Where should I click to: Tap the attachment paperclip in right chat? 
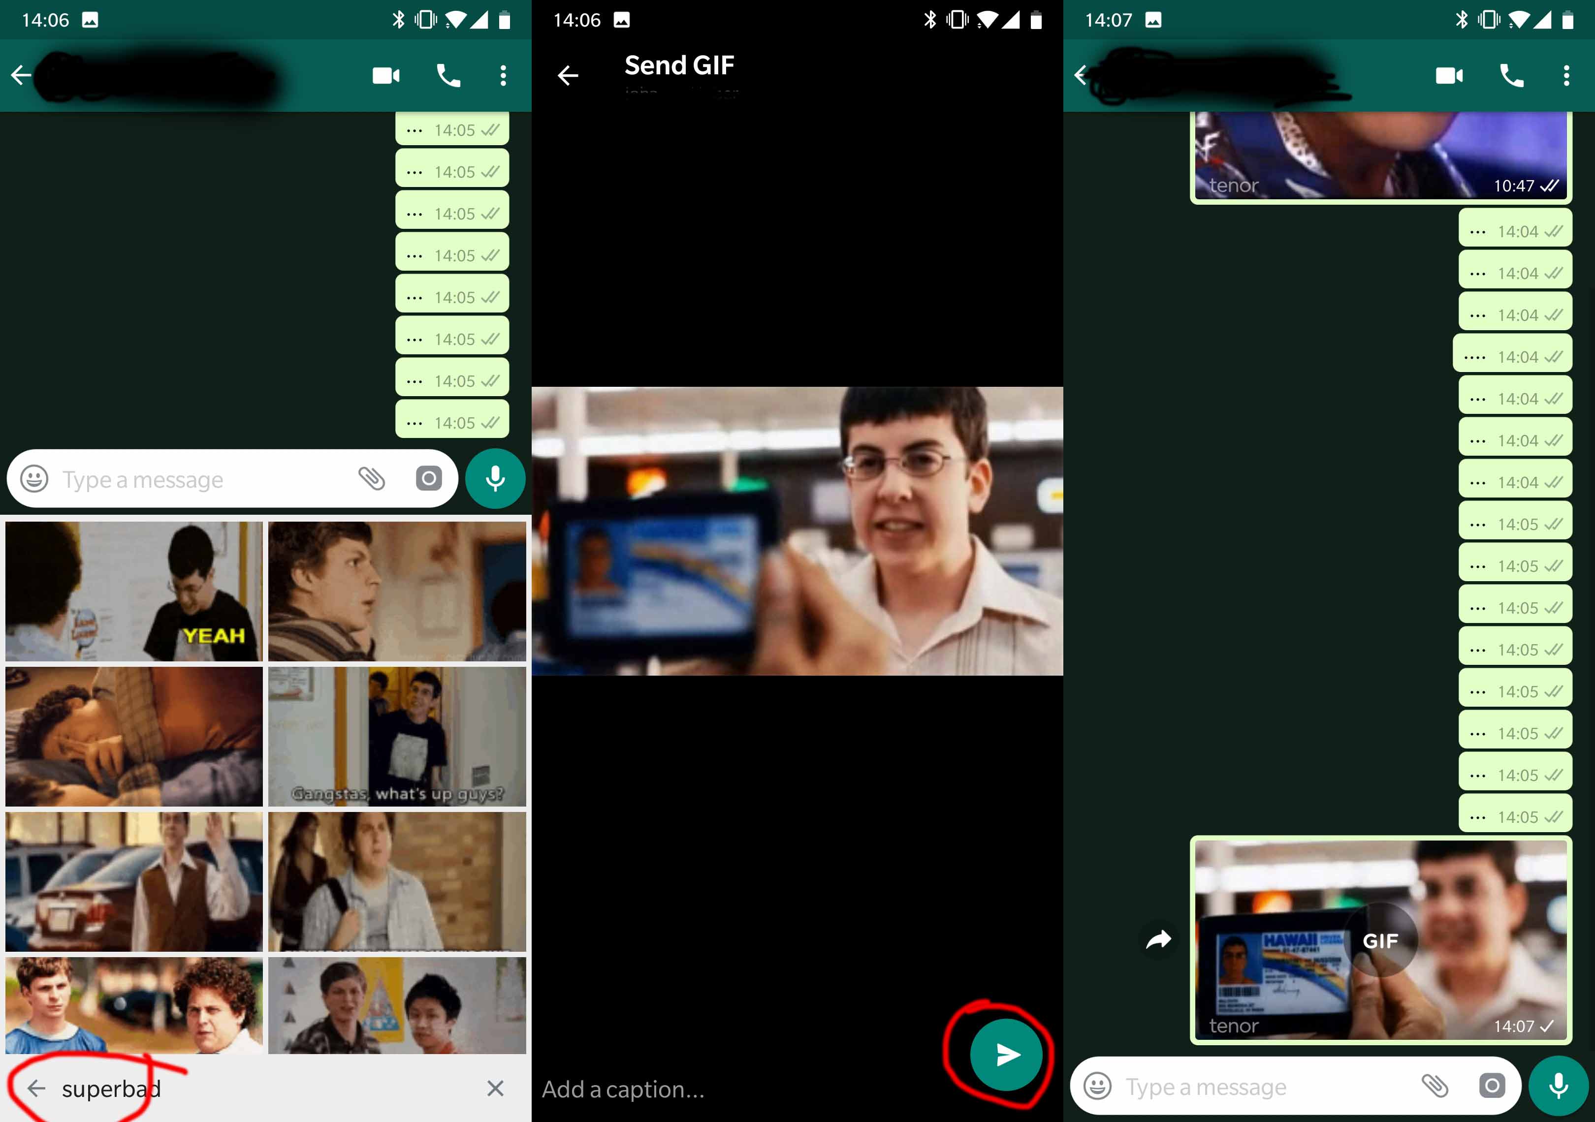[x=1435, y=1086]
